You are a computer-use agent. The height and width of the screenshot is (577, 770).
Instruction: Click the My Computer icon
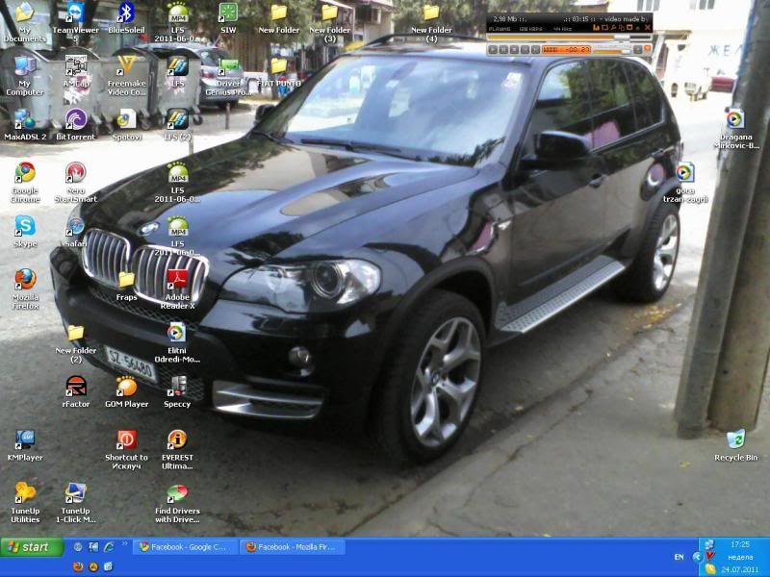pyautogui.click(x=25, y=76)
